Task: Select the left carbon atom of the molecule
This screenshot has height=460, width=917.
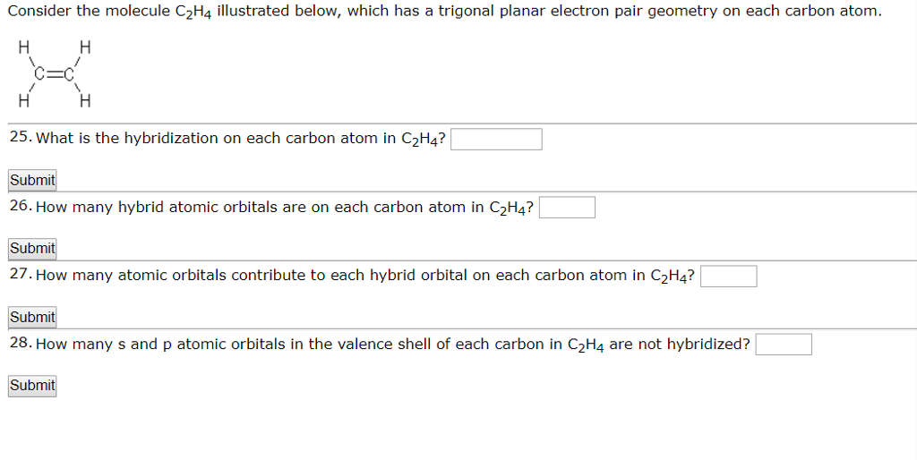Action: click(x=39, y=74)
